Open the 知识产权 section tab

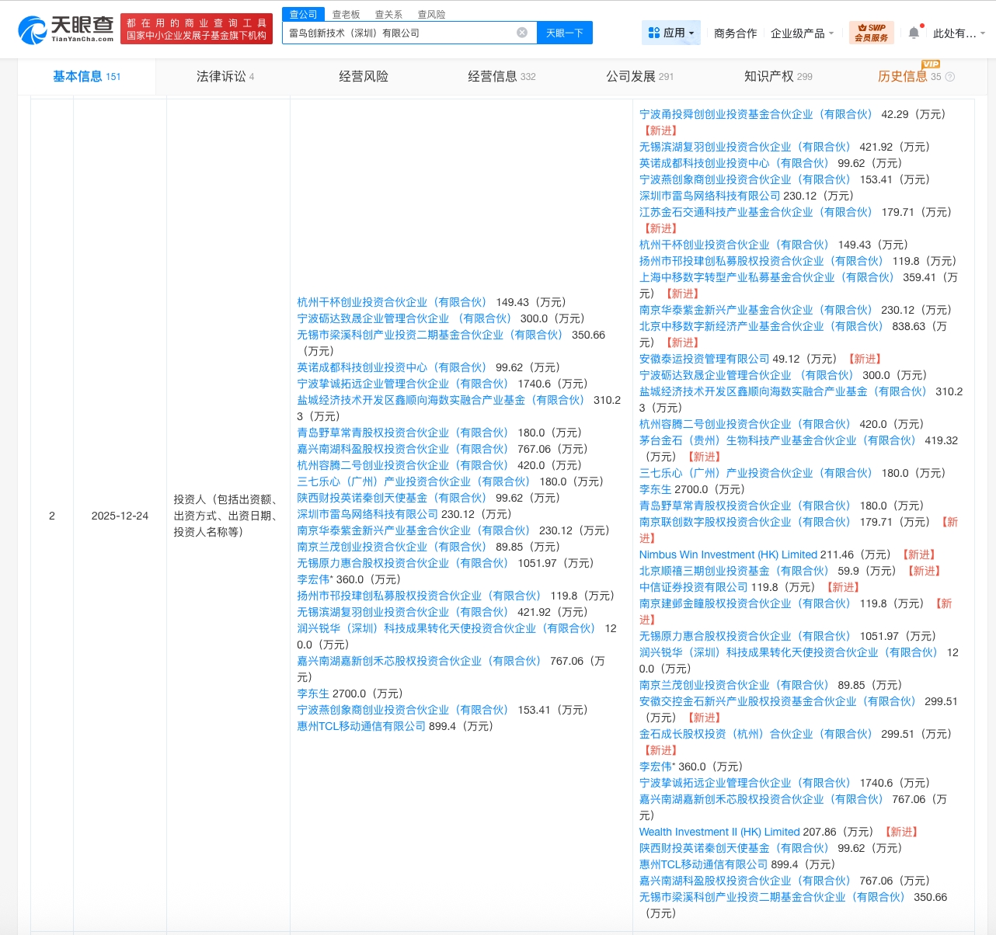tap(771, 76)
